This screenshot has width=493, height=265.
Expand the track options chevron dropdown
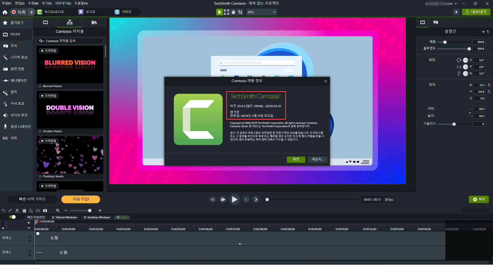[29, 228]
